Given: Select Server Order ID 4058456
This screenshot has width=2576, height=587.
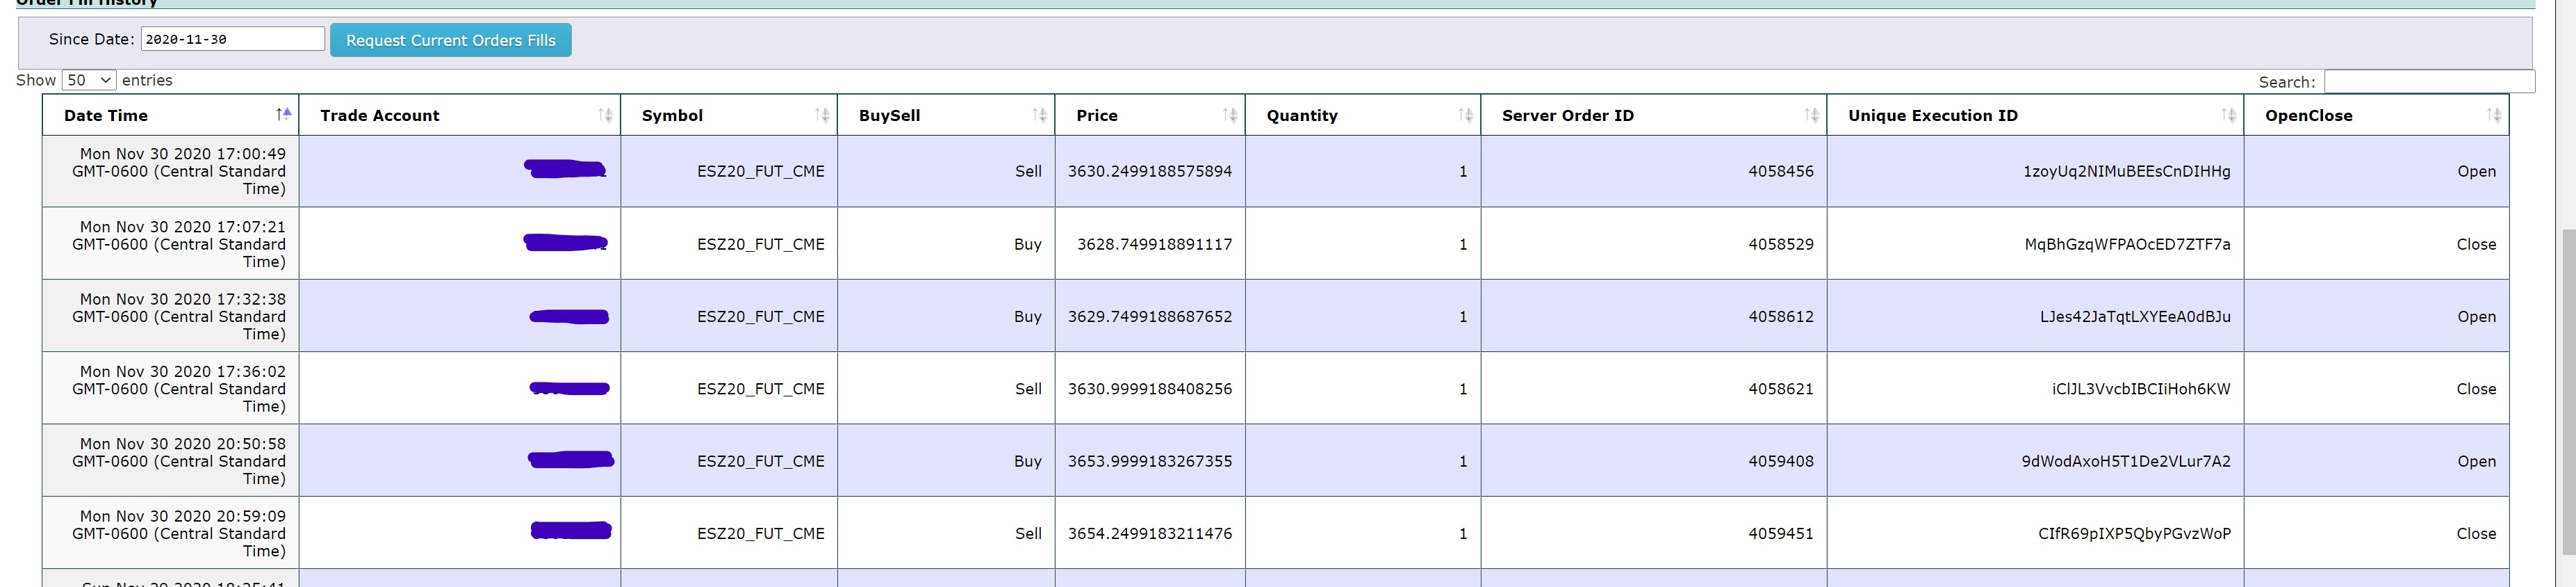Looking at the screenshot, I should pos(1781,171).
